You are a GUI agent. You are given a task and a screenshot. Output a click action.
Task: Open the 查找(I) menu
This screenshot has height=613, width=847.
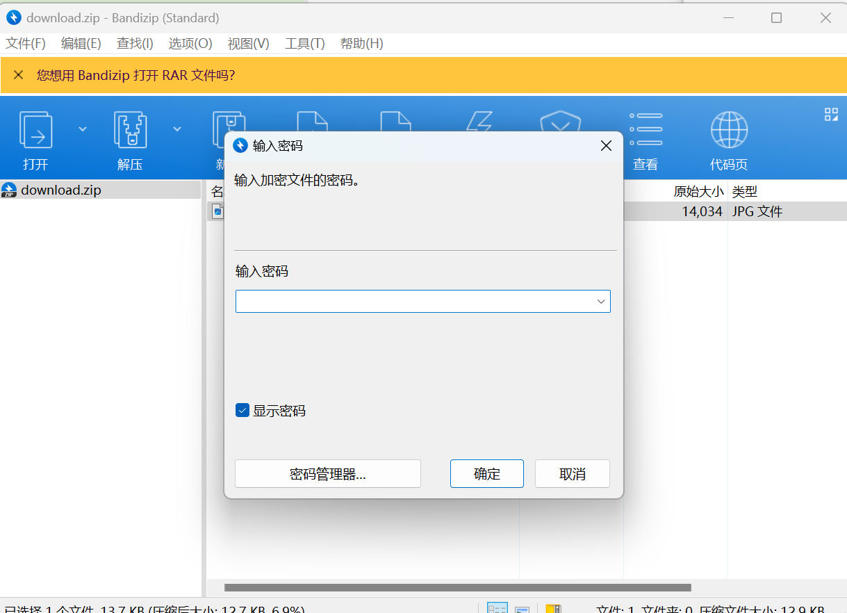tap(135, 44)
